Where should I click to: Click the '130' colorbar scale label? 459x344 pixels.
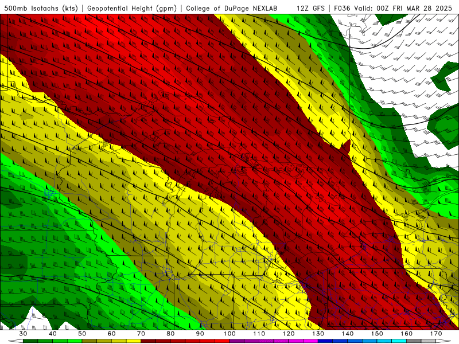(x=318, y=334)
